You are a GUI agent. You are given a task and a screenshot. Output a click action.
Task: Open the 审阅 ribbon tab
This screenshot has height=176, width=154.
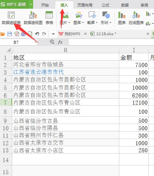pyautogui.click(x=144, y=5)
